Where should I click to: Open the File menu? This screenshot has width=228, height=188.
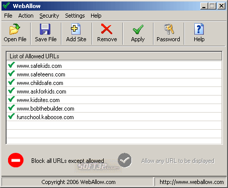(x=8, y=16)
